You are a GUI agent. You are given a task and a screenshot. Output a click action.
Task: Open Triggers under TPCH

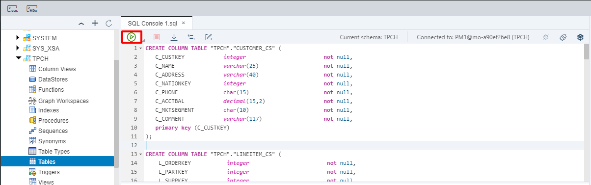[49, 172]
